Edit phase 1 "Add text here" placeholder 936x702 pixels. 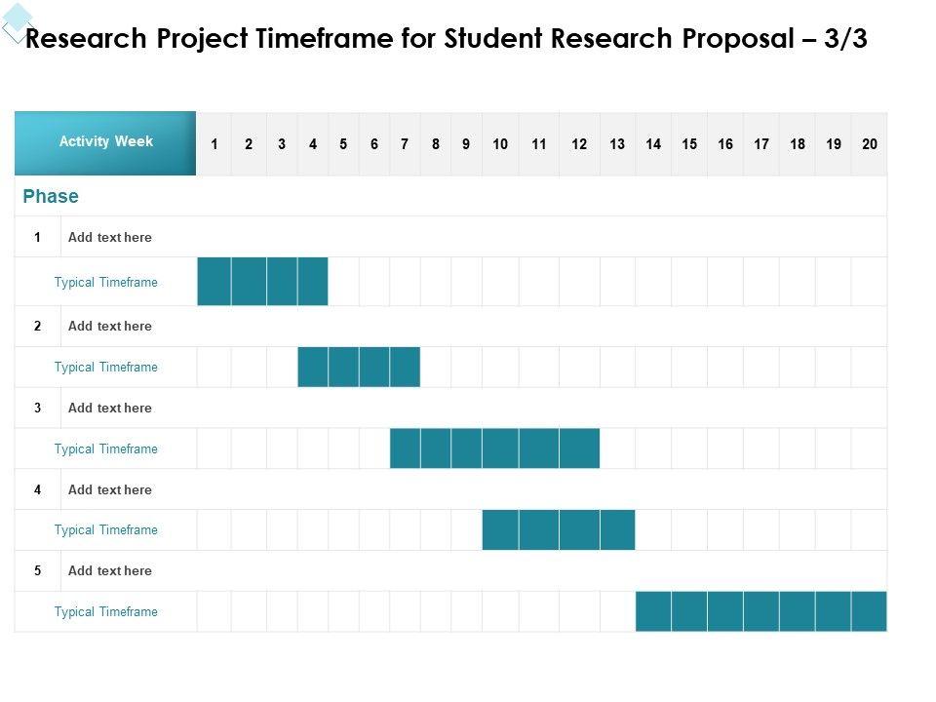click(x=110, y=237)
